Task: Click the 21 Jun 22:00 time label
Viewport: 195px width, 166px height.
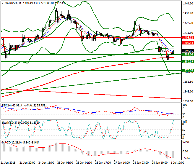Action: pos(27,163)
